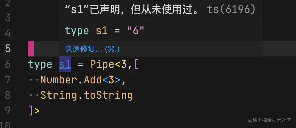Screen dimensions: 296x128
Task: Open the 快速修复 quick fix link
Action: click(x=92, y=49)
